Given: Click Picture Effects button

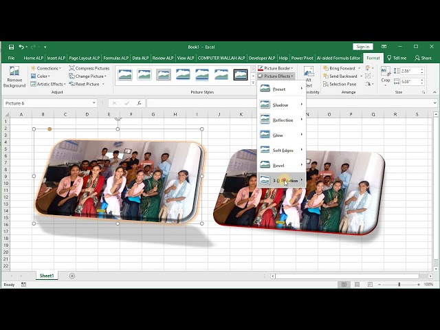Looking at the screenshot, I should 275,76.
